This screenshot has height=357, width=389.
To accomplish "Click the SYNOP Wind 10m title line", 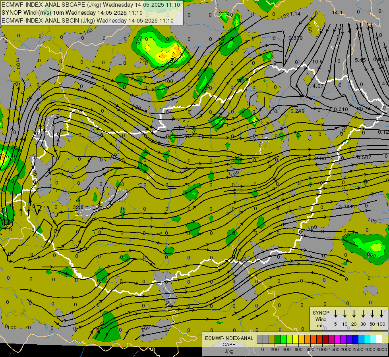I will (72, 13).
